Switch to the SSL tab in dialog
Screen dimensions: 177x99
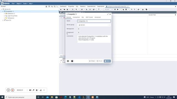(x=83, y=17)
